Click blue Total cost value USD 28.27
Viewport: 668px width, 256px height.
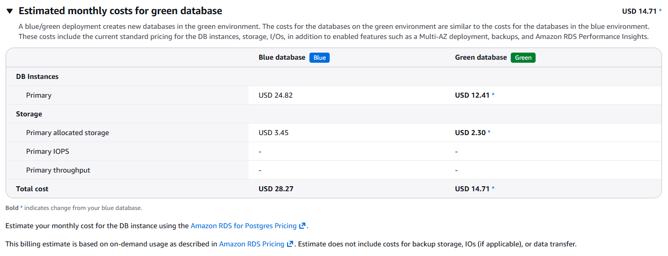tap(276, 189)
